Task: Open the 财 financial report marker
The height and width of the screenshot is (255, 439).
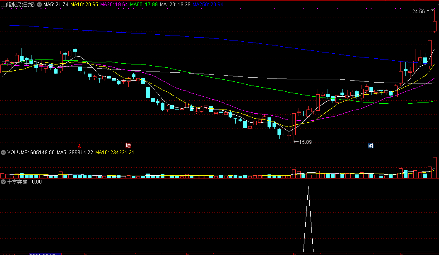Action: pyautogui.click(x=371, y=145)
